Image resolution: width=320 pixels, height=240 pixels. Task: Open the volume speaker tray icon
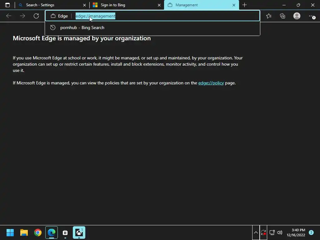(280, 232)
